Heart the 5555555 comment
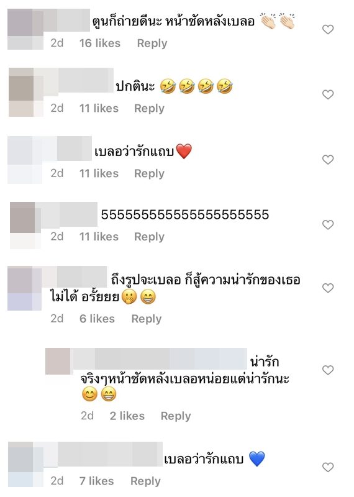Viewport: 354px width, 497px height. (x=328, y=225)
